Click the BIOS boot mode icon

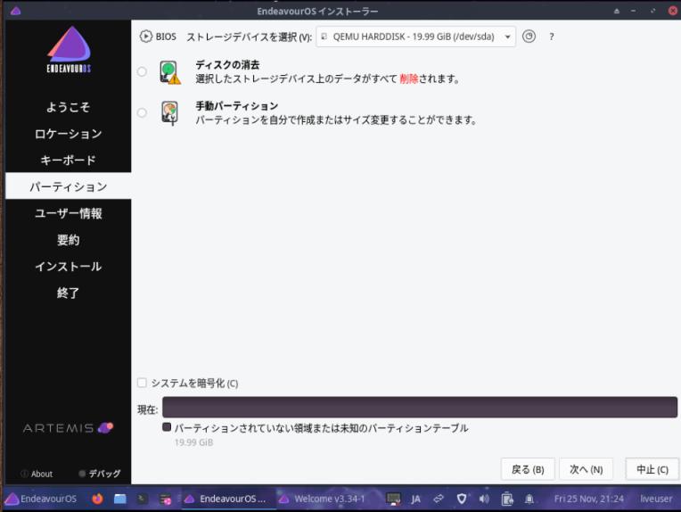(146, 37)
